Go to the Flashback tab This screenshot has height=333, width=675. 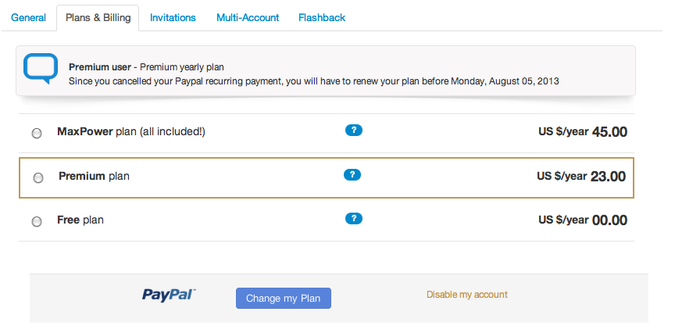pos(322,18)
